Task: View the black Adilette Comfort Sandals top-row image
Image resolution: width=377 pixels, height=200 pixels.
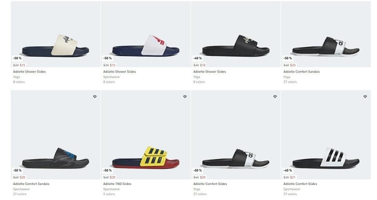Action: 326,35
